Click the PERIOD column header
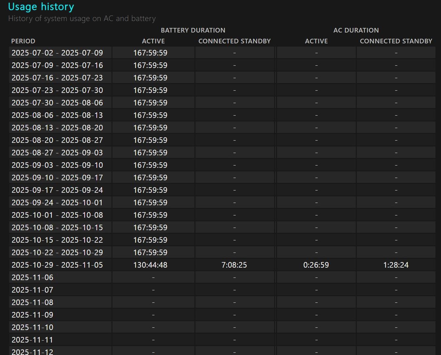Image resolution: width=441 pixels, height=355 pixels. tap(23, 41)
